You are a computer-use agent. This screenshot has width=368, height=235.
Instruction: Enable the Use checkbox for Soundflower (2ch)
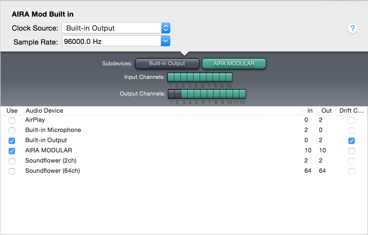point(12,161)
